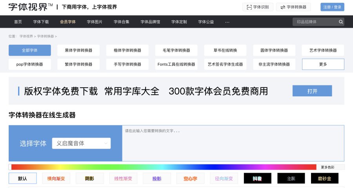Click the 字体识别 scan icon
This screenshot has height=188, width=353.
click(x=249, y=7)
